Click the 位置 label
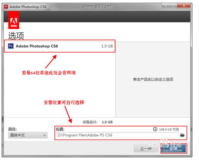This screenshot has height=162, width=199. point(60,129)
